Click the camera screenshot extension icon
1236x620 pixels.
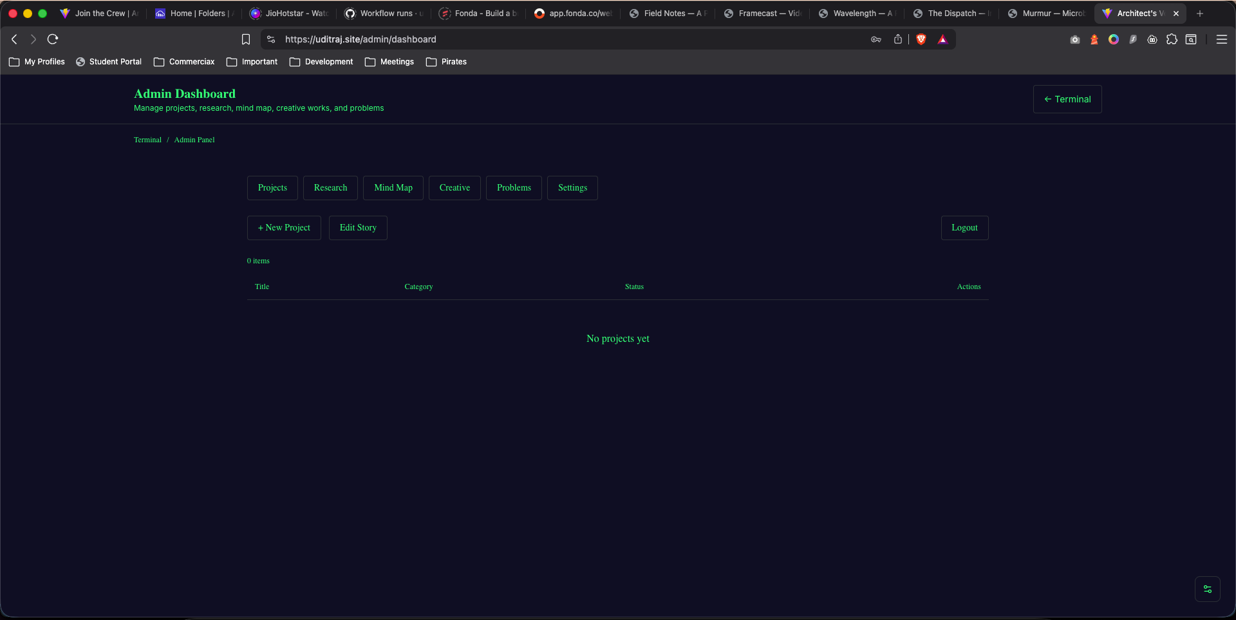pyautogui.click(x=1074, y=39)
